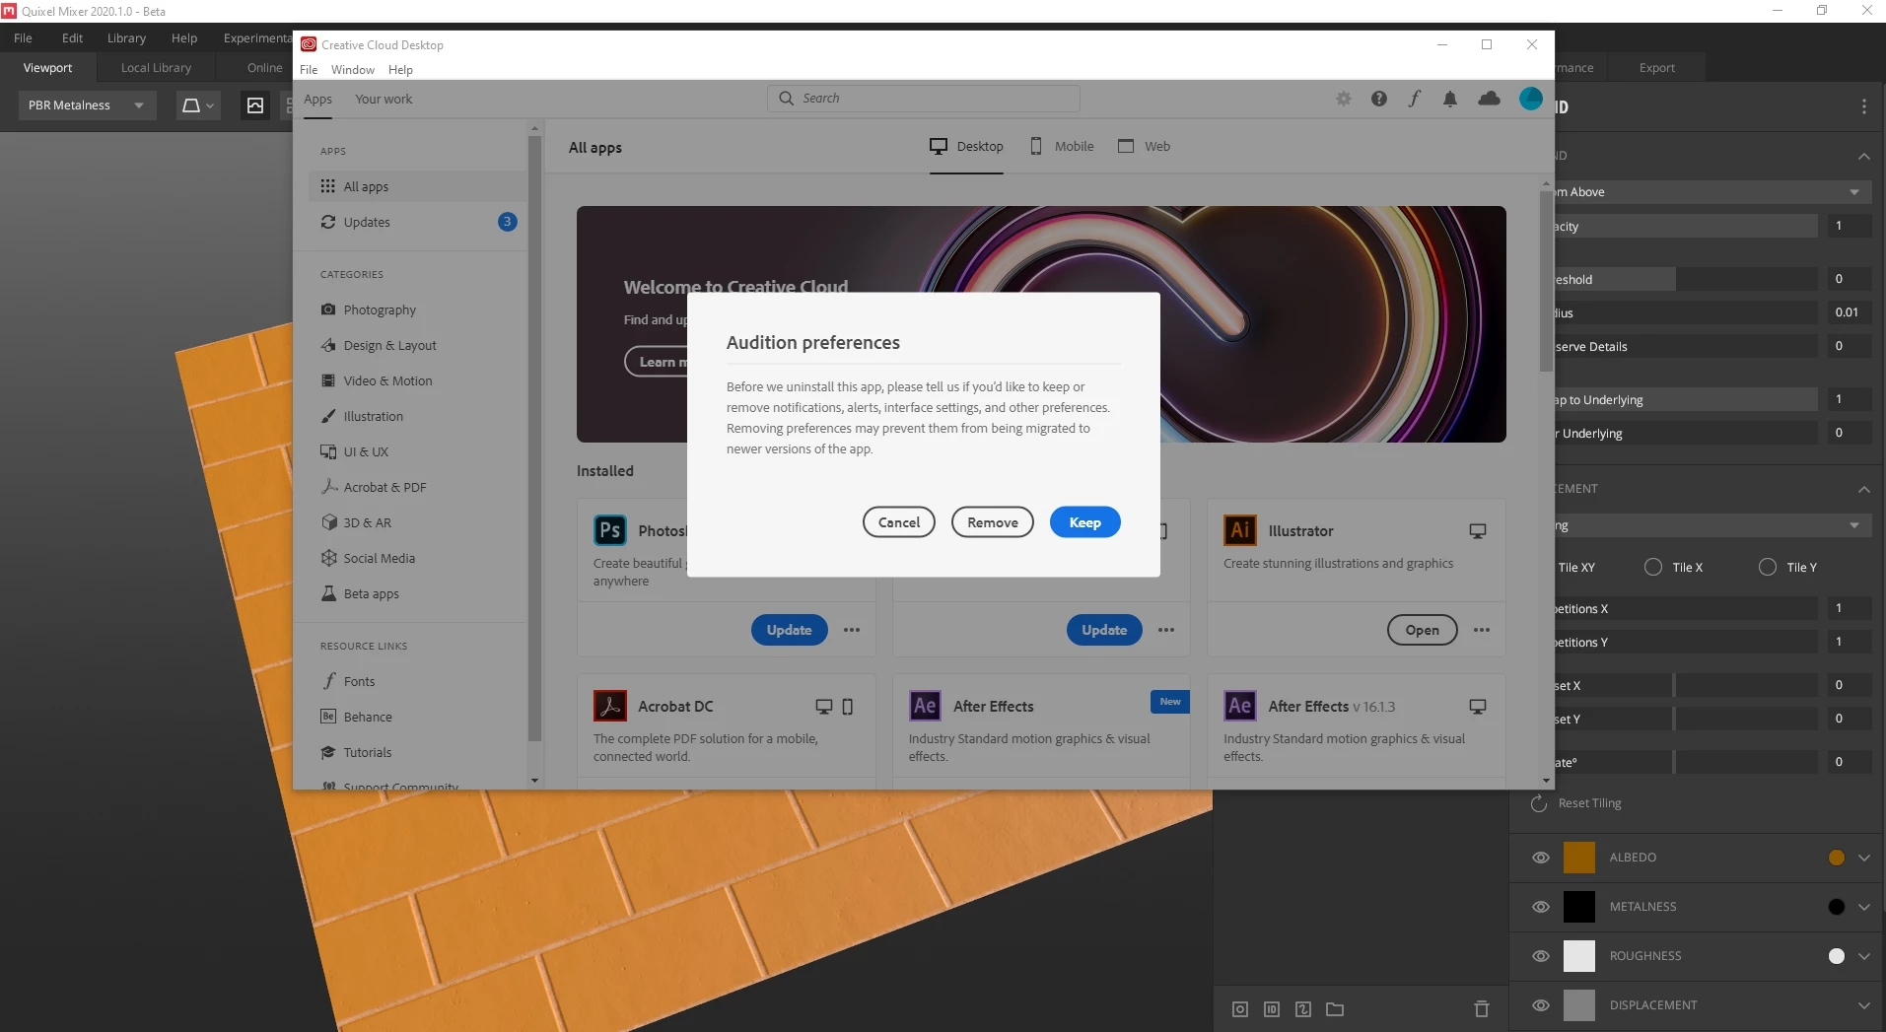Viewport: 1886px width, 1032px height.
Task: Click the Acrobat DC app icon
Action: click(610, 706)
